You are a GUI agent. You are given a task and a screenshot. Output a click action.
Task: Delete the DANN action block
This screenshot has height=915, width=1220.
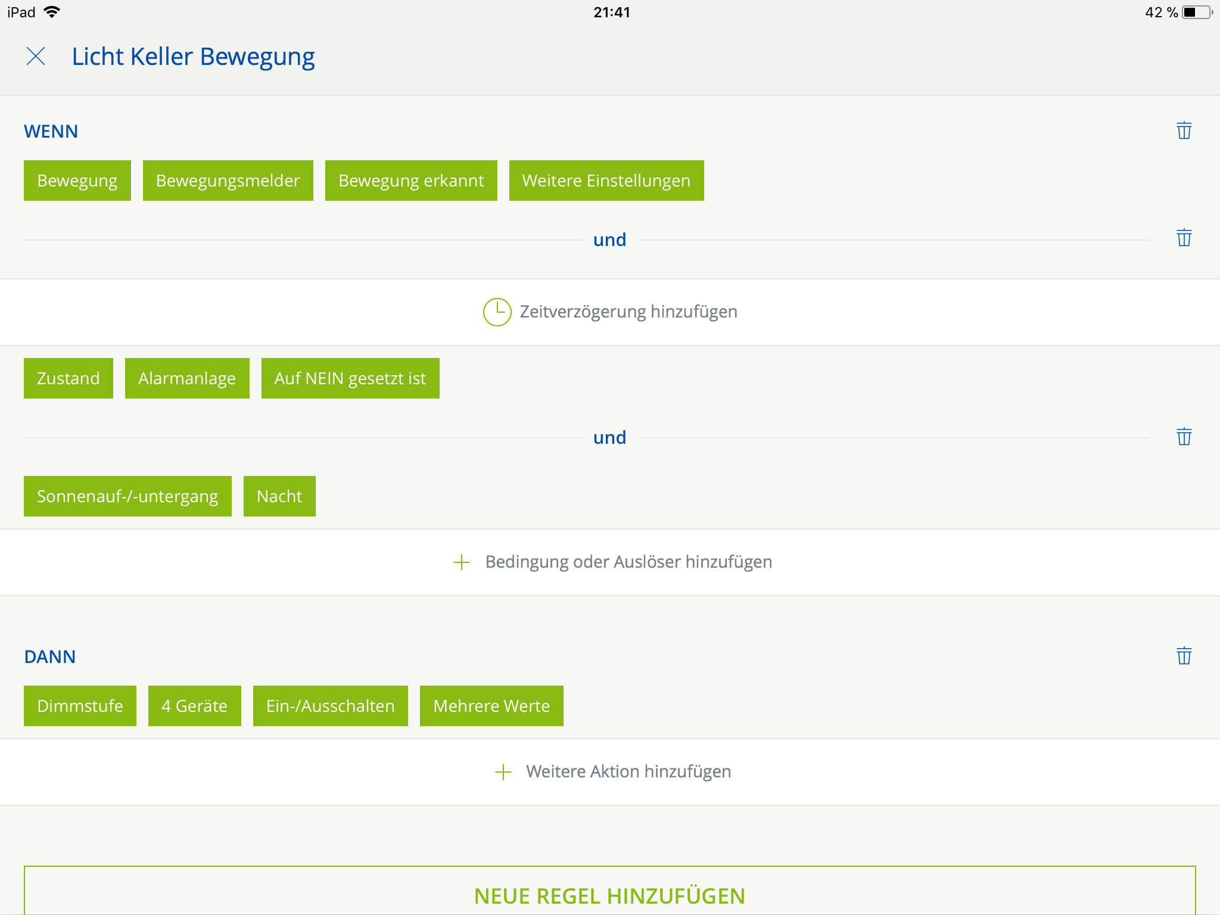click(x=1184, y=656)
